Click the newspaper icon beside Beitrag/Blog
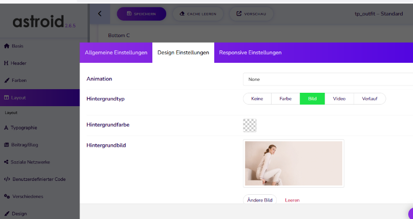Image resolution: width=413 pixels, height=219 pixels. click(x=7, y=145)
